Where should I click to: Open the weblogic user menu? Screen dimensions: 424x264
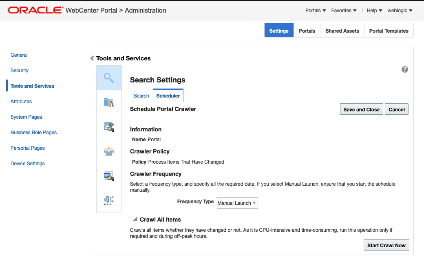(400, 11)
